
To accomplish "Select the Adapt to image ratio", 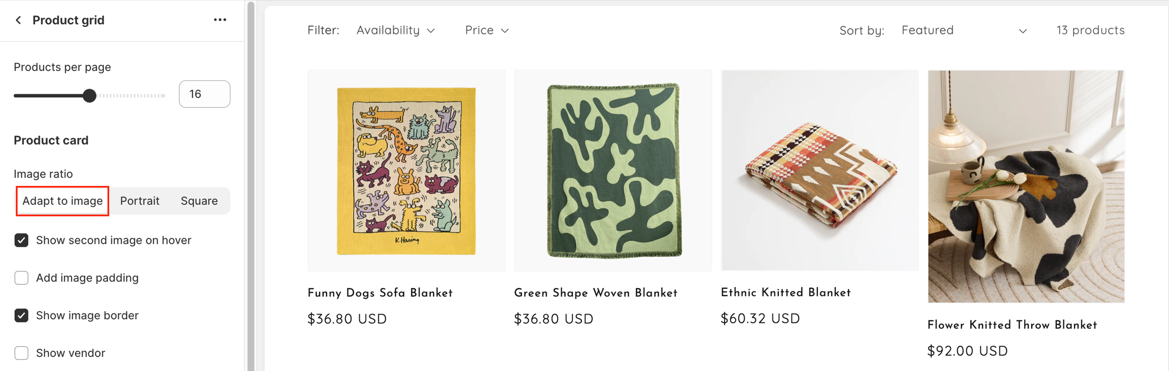I will point(62,201).
